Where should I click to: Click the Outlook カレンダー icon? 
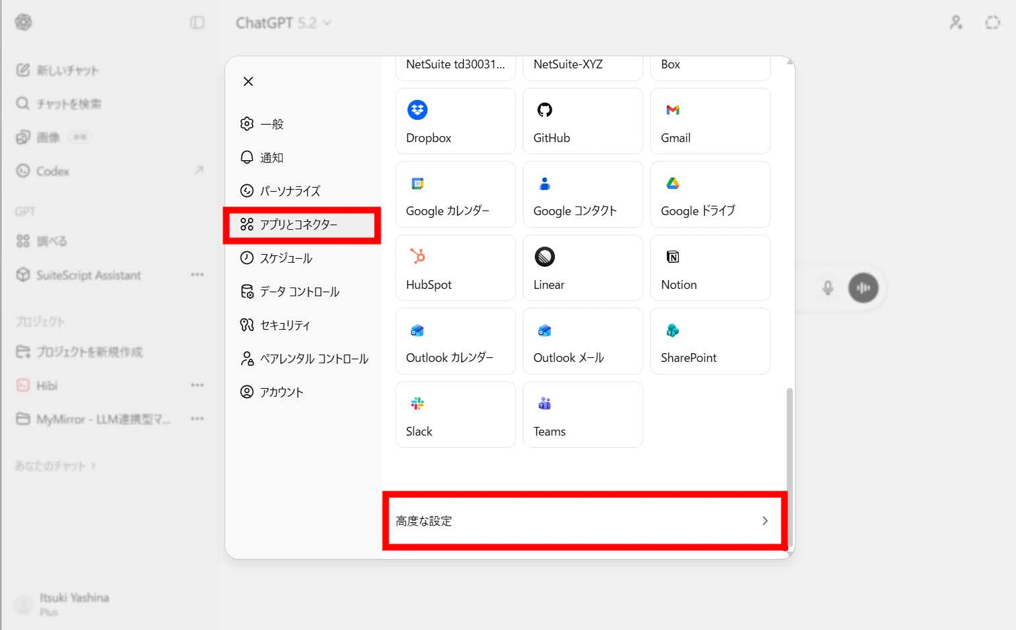pos(418,330)
